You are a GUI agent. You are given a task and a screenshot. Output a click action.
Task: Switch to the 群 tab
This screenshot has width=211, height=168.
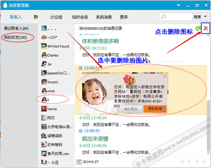click(x=36, y=17)
